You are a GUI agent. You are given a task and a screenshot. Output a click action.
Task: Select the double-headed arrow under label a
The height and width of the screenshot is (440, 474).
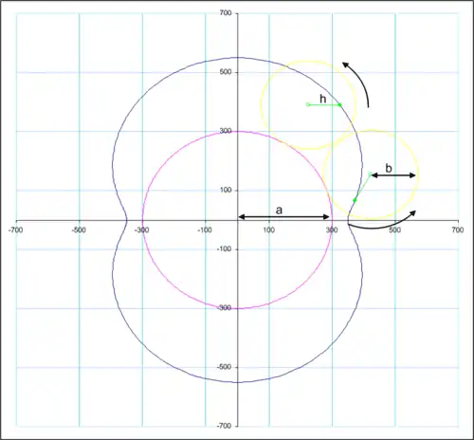point(283,217)
